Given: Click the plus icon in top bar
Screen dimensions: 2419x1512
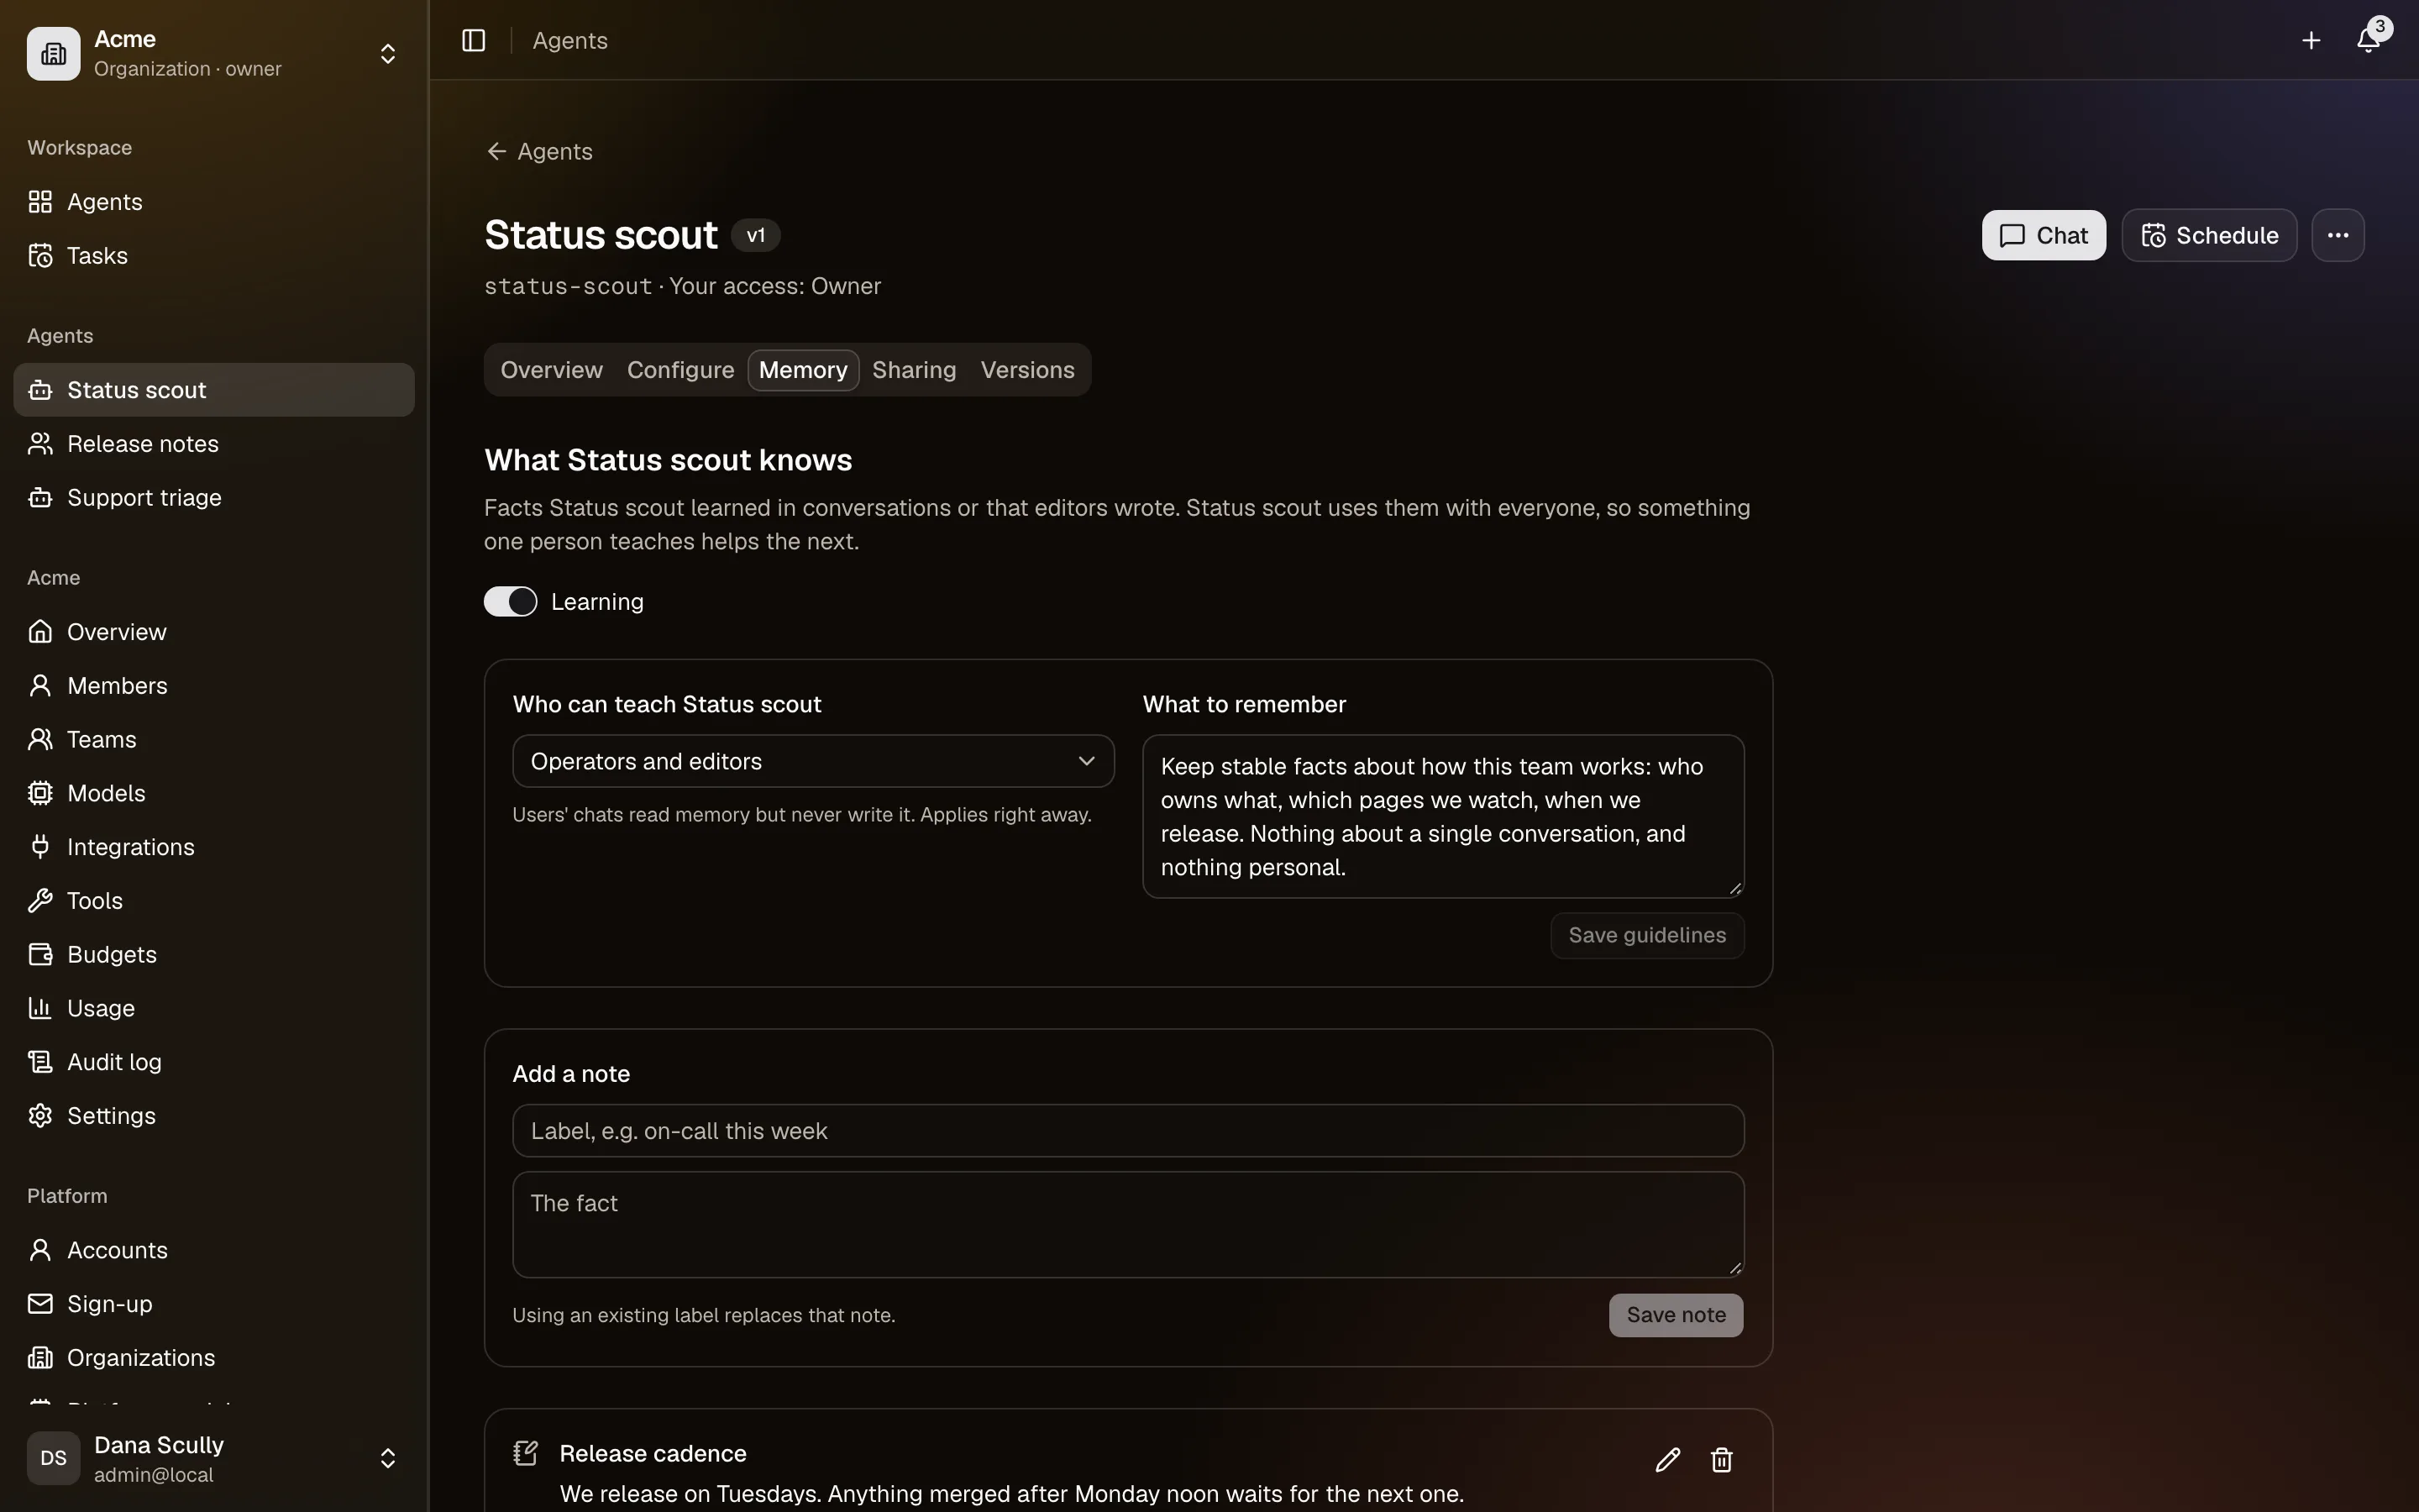Looking at the screenshot, I should 2310,40.
